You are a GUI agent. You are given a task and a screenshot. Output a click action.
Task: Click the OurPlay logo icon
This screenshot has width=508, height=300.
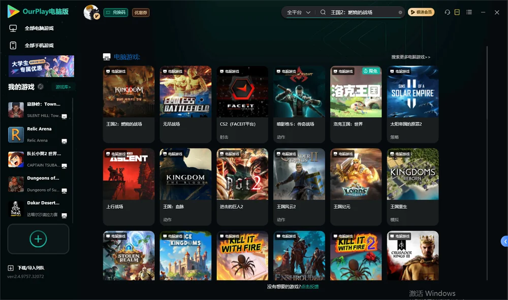pyautogui.click(x=13, y=11)
